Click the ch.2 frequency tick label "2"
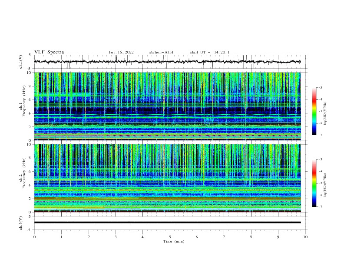 [30, 199]
